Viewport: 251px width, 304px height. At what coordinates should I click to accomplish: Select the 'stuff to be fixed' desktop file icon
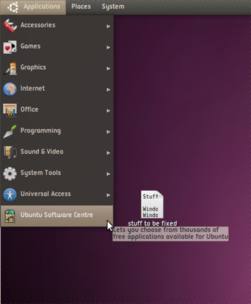click(x=152, y=204)
